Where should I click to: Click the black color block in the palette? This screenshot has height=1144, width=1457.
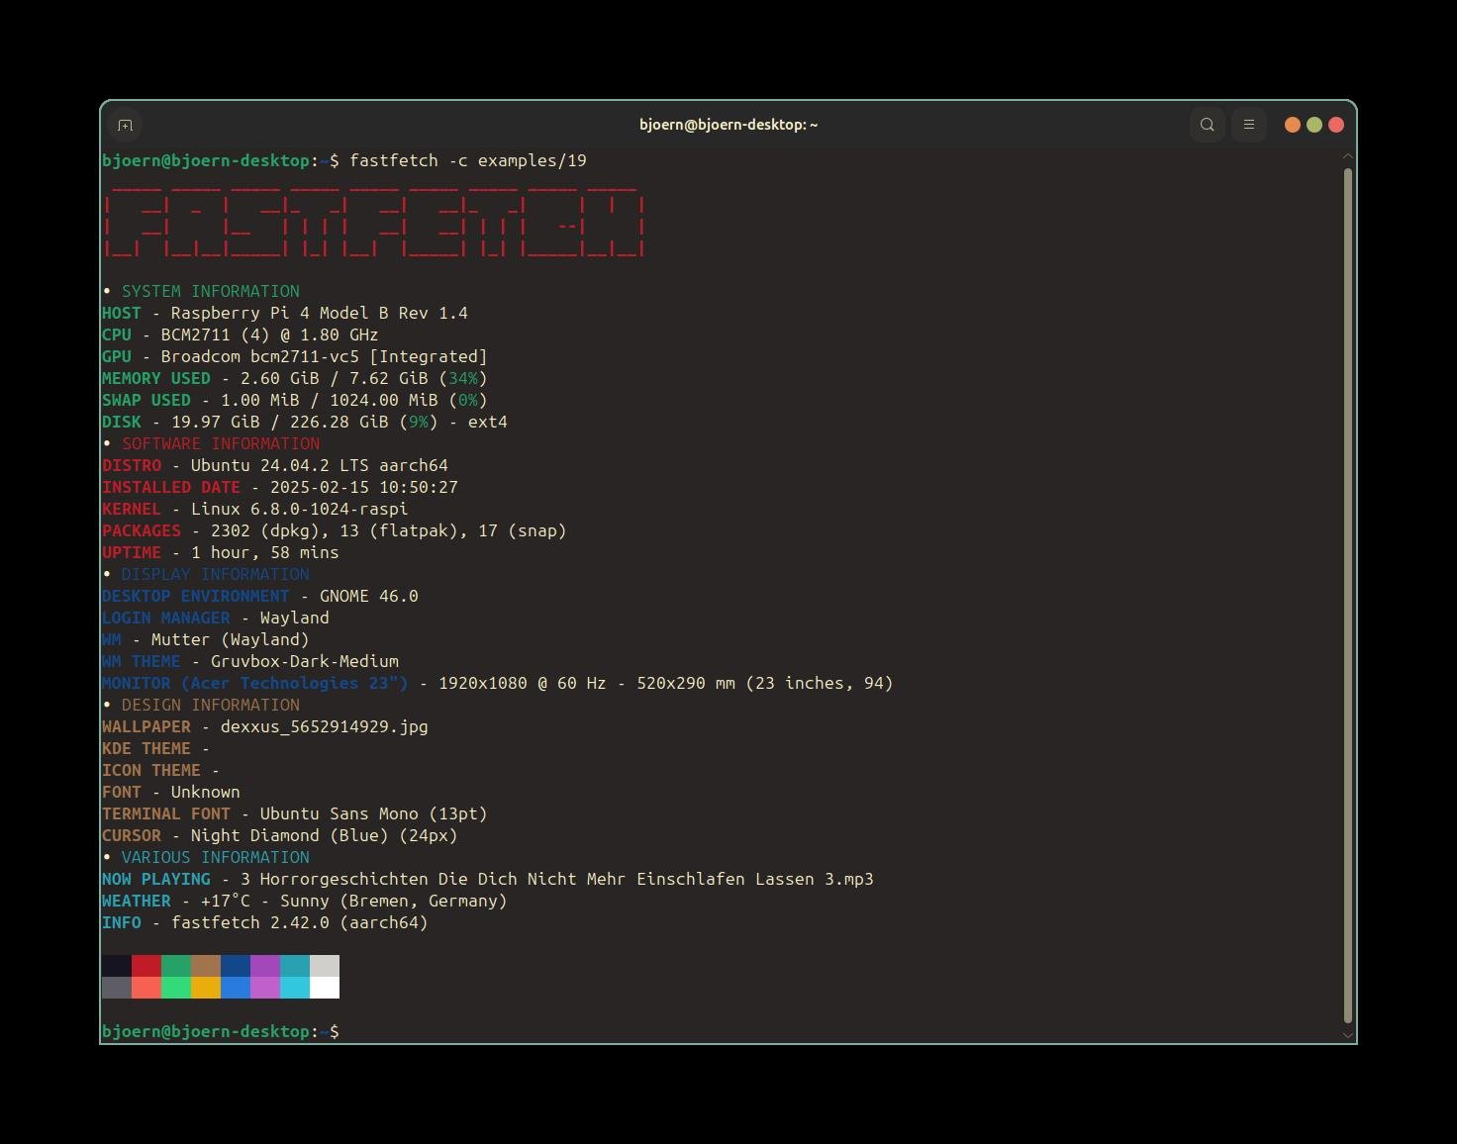pyautogui.click(x=117, y=966)
